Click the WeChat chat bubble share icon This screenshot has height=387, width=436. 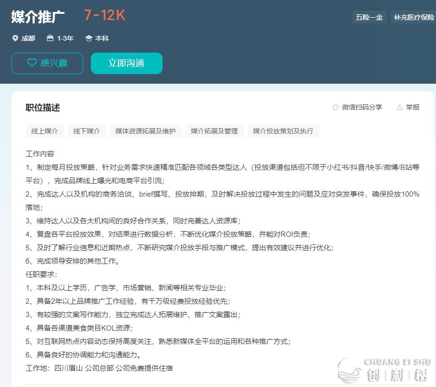tap(336, 107)
